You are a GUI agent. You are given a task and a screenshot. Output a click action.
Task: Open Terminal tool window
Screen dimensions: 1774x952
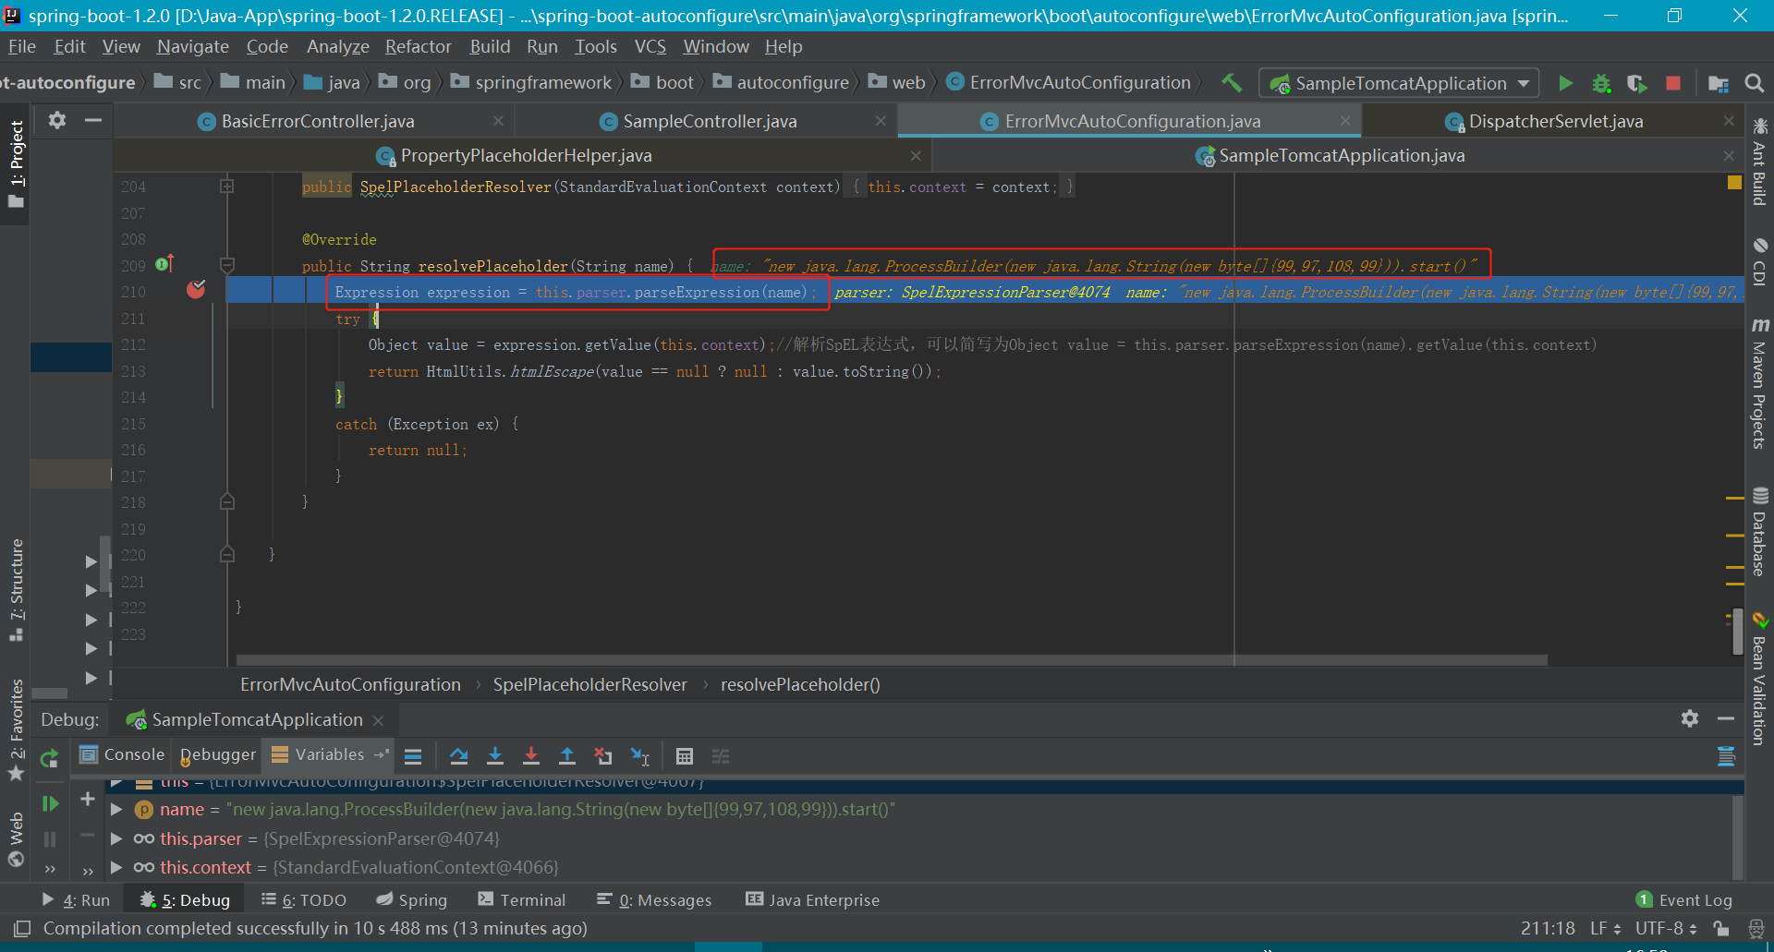(521, 899)
